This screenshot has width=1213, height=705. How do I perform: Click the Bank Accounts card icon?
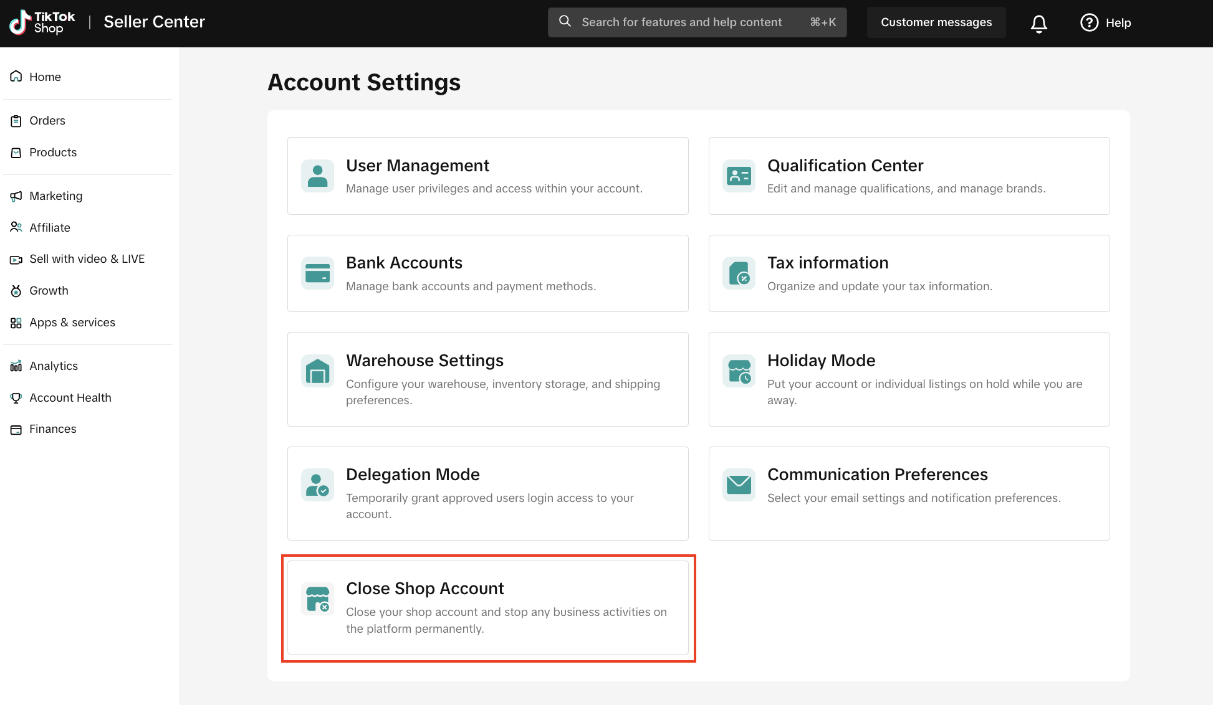[317, 273]
